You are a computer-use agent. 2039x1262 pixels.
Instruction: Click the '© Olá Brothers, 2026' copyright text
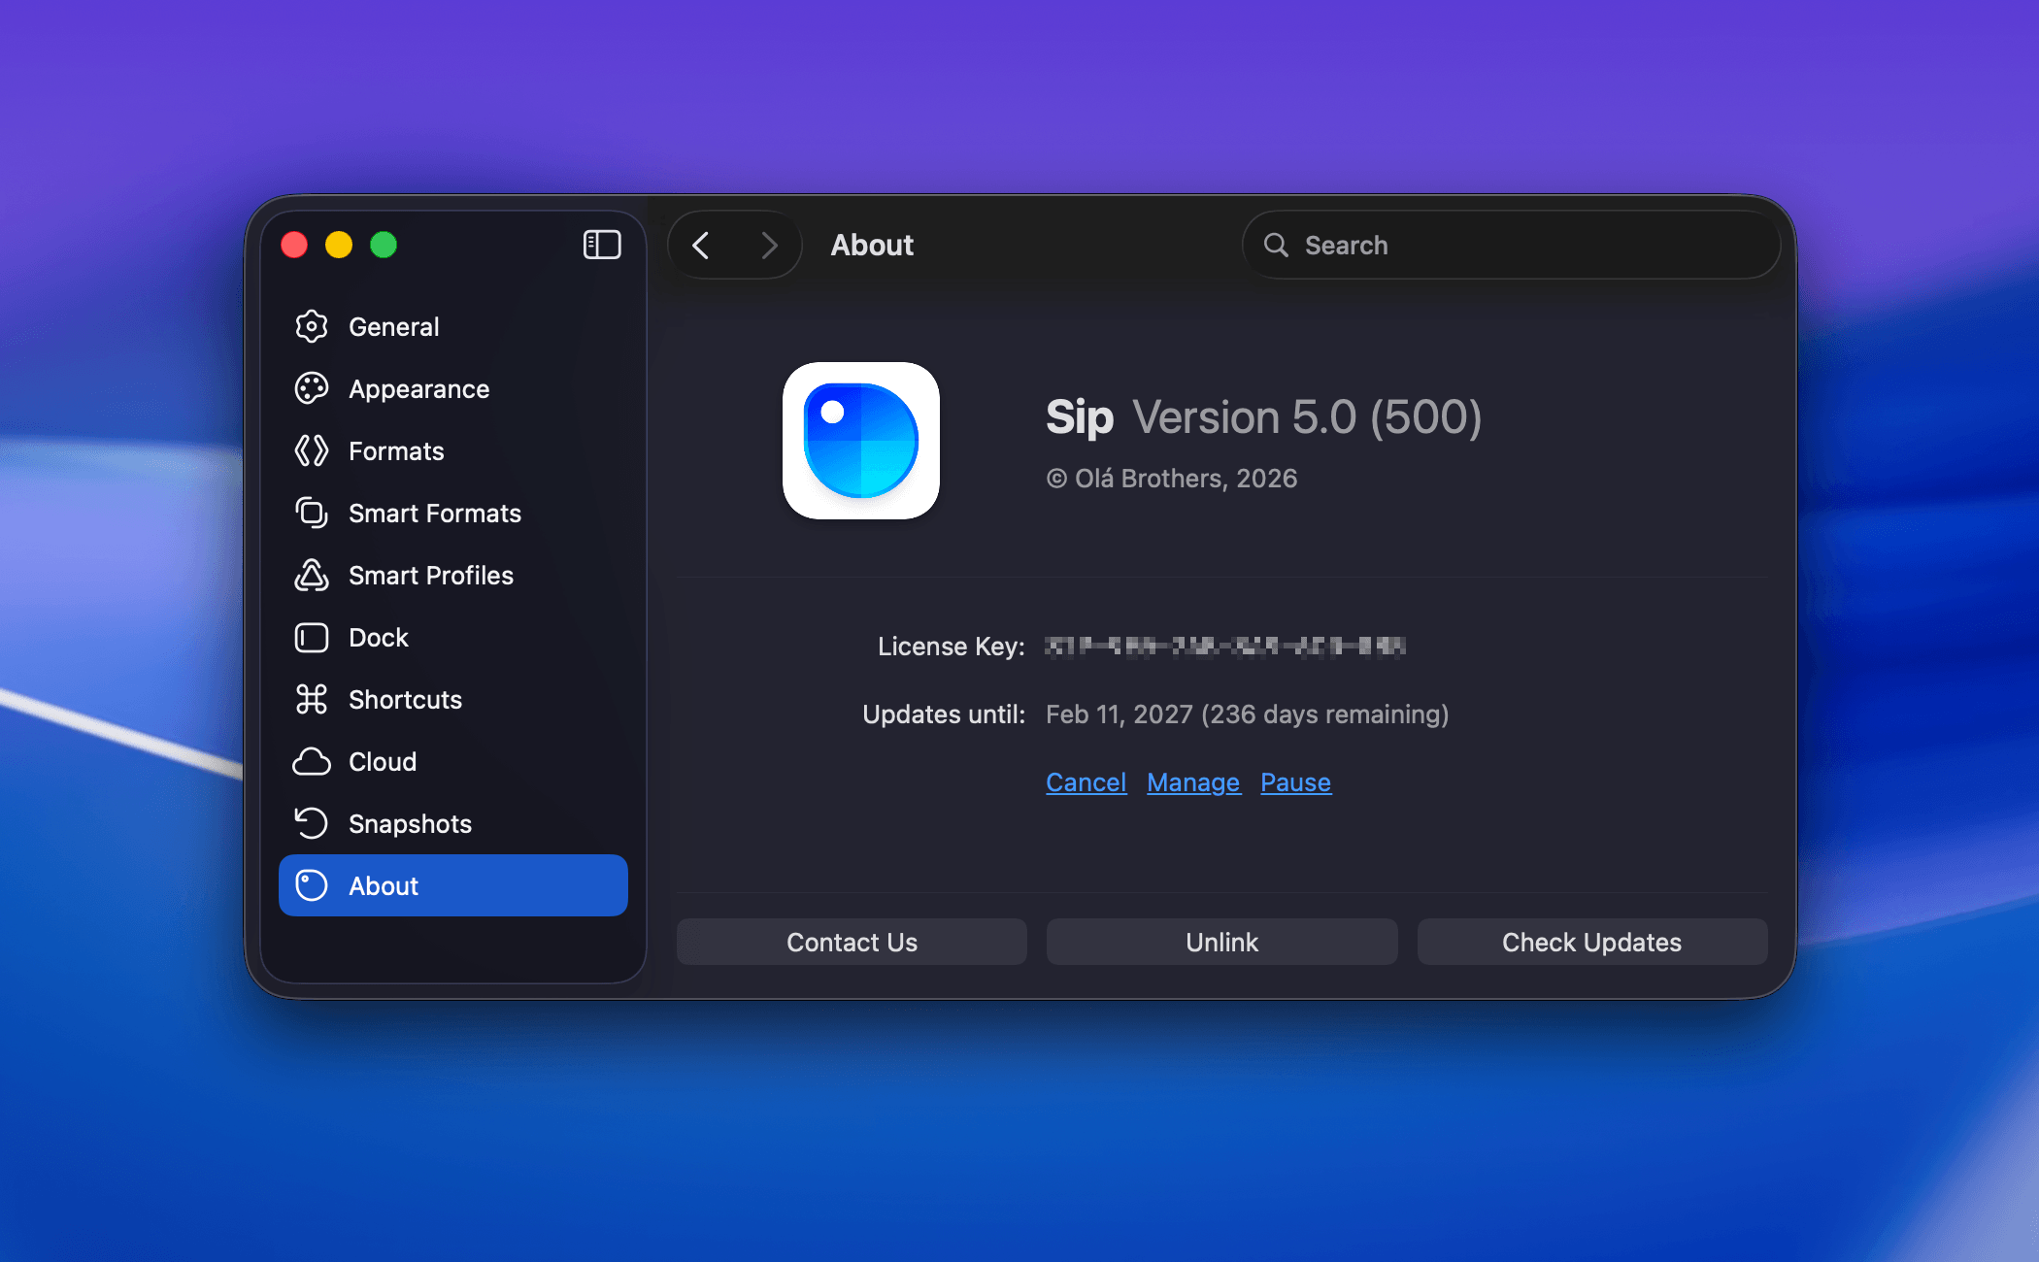pos(1171,479)
